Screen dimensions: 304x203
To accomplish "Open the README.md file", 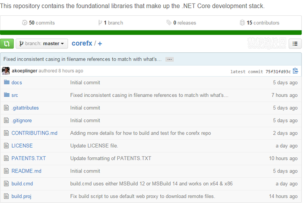I will [x=26, y=171].
